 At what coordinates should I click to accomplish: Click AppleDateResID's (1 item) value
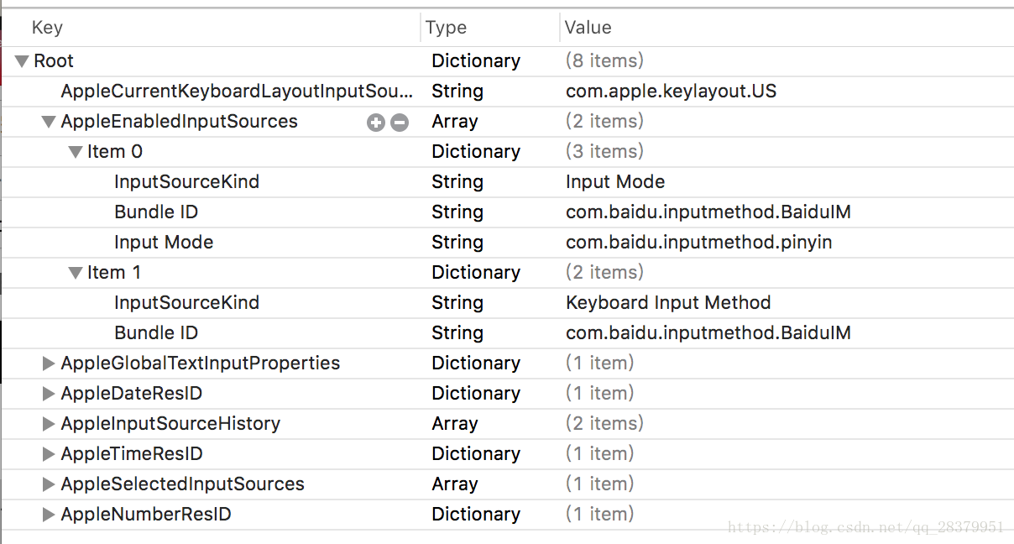[x=599, y=393]
